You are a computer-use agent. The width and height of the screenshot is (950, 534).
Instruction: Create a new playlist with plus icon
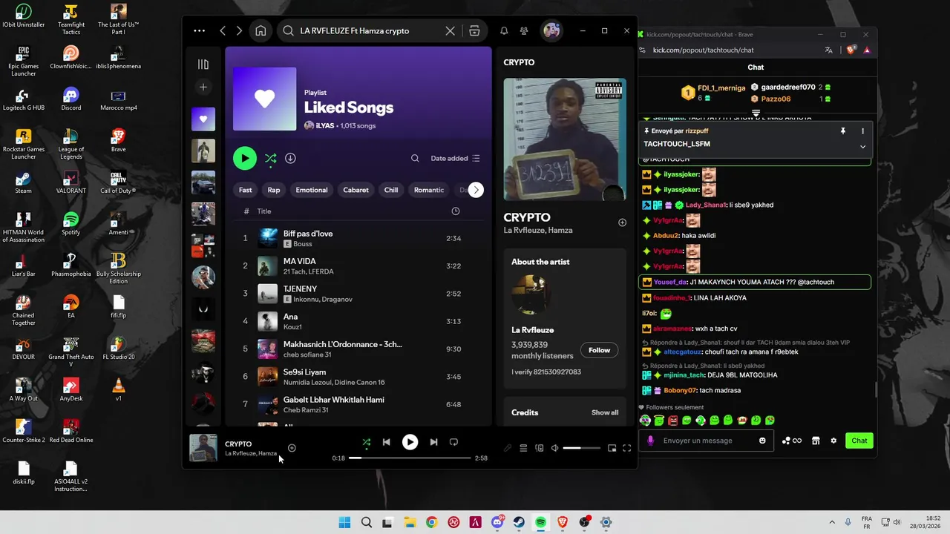pos(203,88)
